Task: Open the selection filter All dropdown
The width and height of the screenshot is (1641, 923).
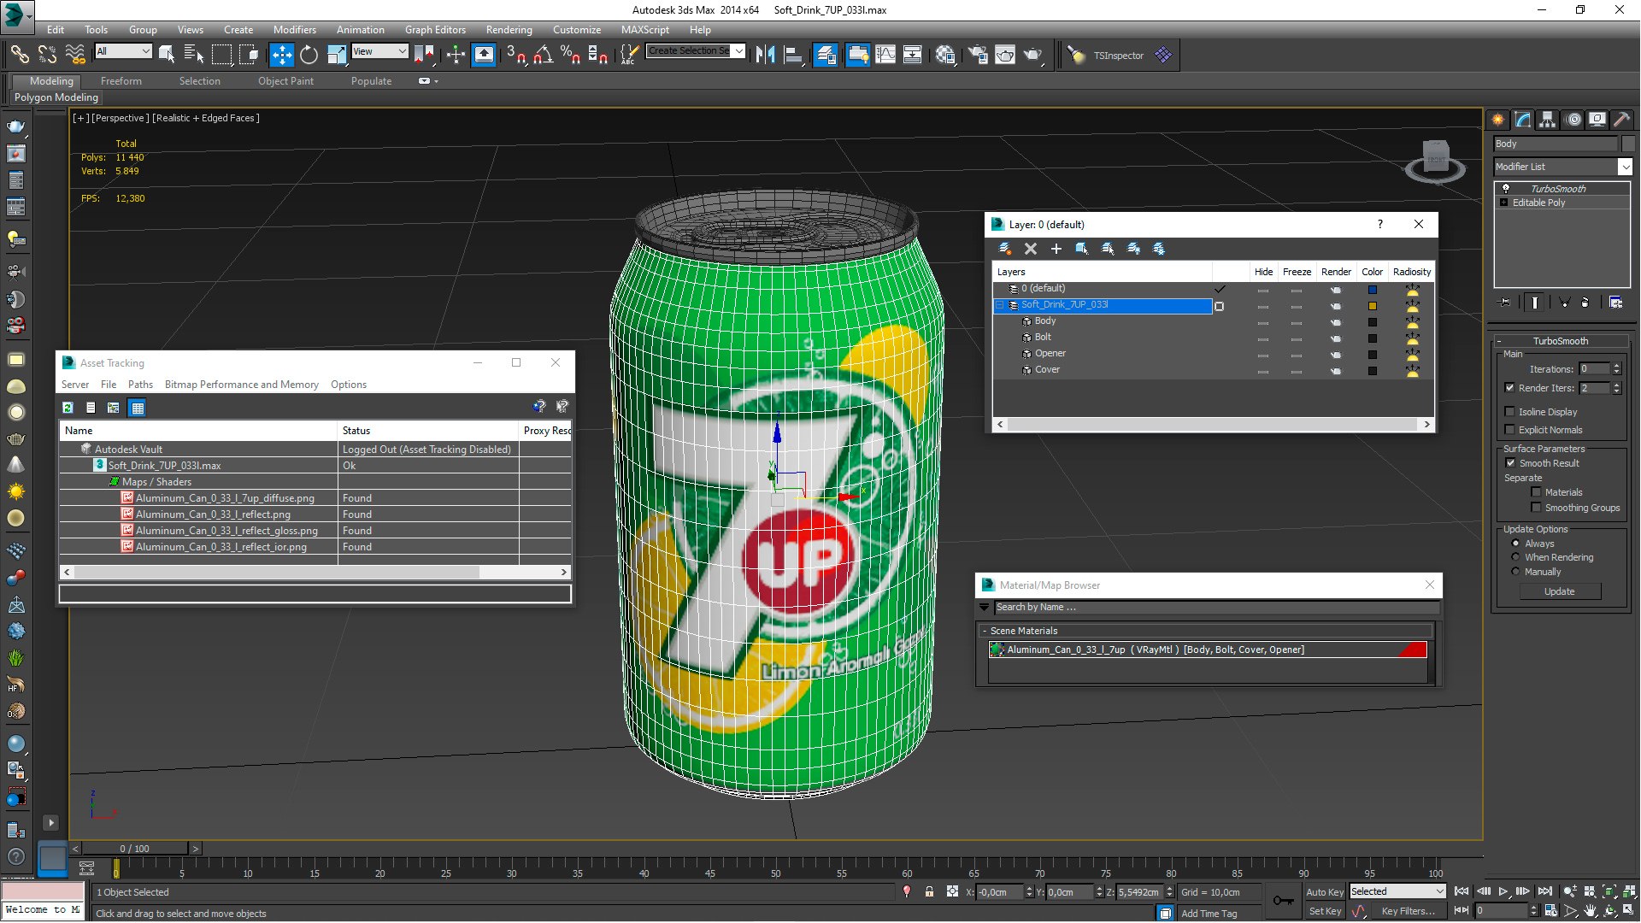Action: [123, 51]
